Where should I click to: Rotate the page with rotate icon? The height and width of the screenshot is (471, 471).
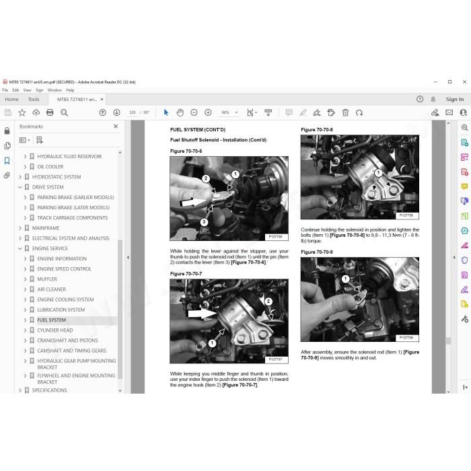point(359,112)
